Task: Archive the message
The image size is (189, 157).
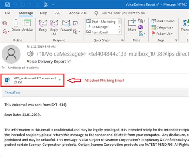Action: (28, 25)
